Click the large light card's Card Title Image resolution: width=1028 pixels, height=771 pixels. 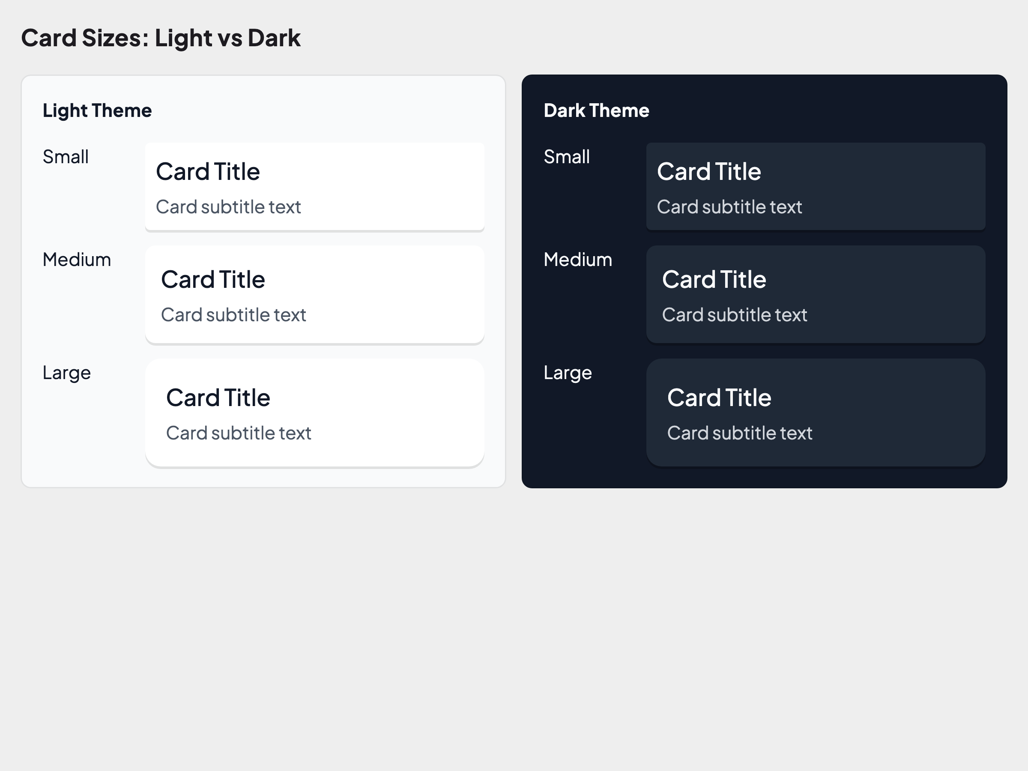(218, 398)
